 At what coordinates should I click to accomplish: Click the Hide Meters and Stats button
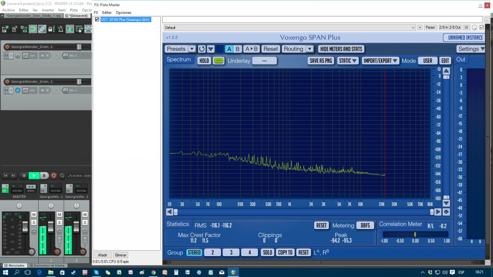click(x=341, y=49)
